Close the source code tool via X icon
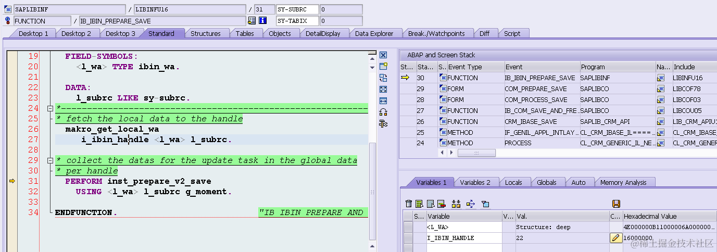The image size is (717, 252). tap(383, 55)
